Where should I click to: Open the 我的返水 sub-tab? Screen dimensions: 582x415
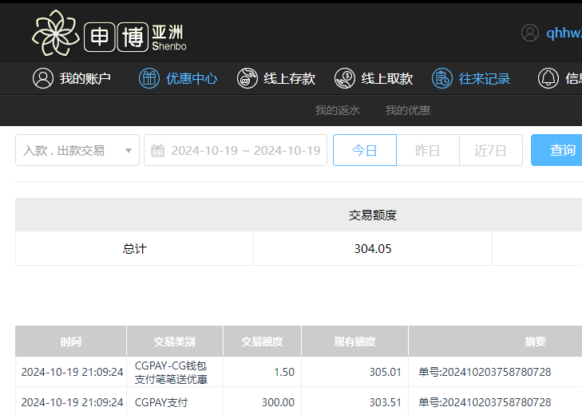337,110
